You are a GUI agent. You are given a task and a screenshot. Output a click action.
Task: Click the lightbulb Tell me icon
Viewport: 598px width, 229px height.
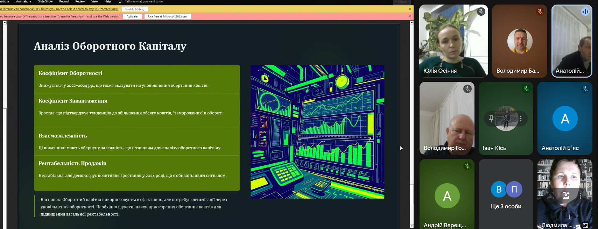pyautogui.click(x=120, y=2)
